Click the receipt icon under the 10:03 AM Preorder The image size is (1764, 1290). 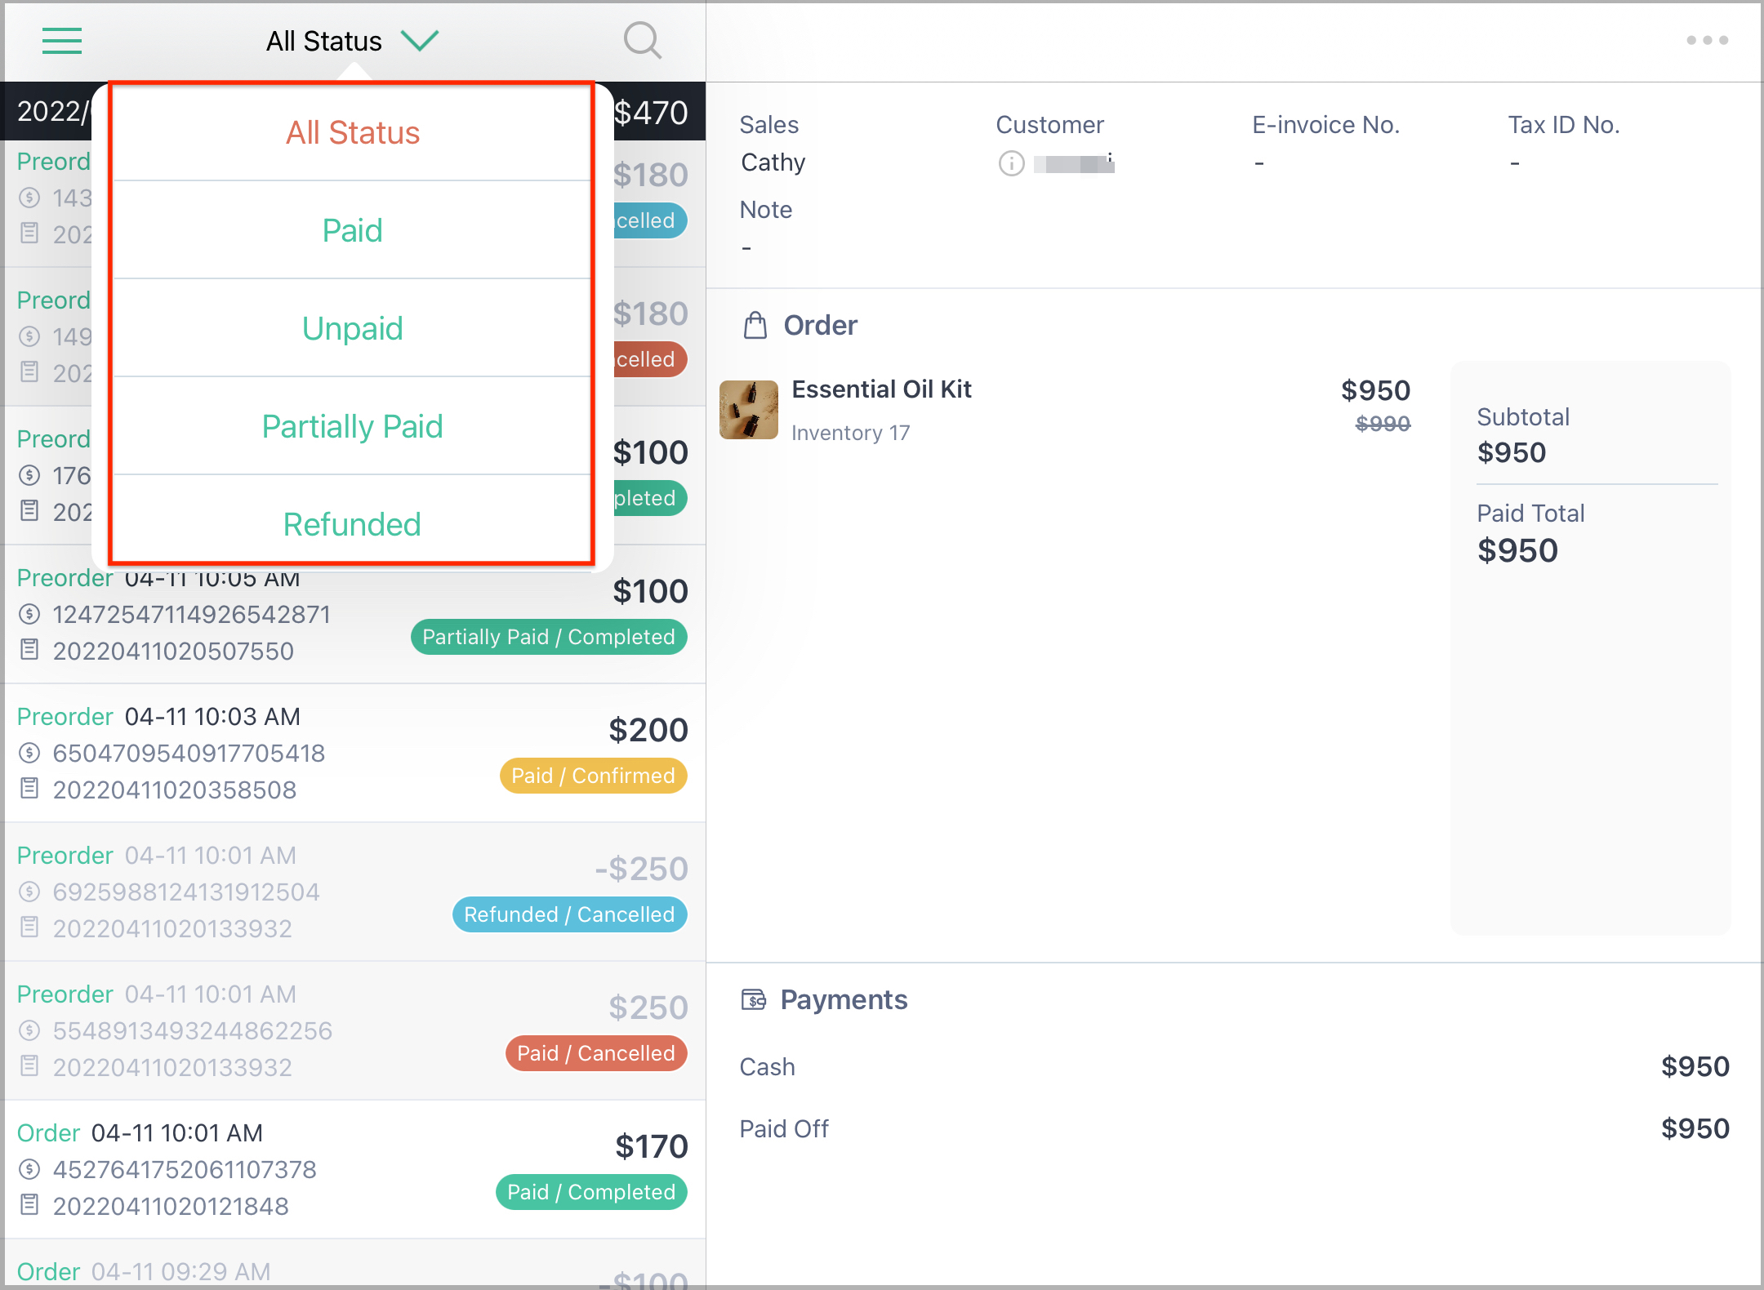[x=31, y=790]
